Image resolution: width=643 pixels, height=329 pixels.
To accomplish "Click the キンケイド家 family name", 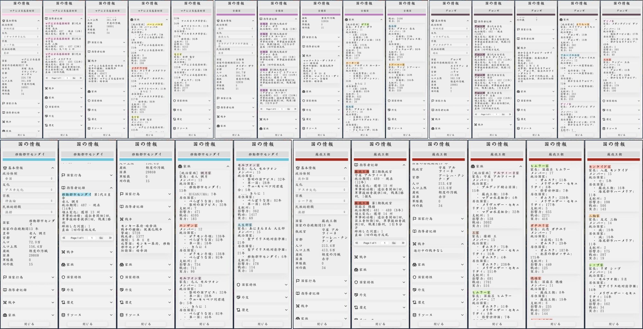I will (x=600, y=167).
